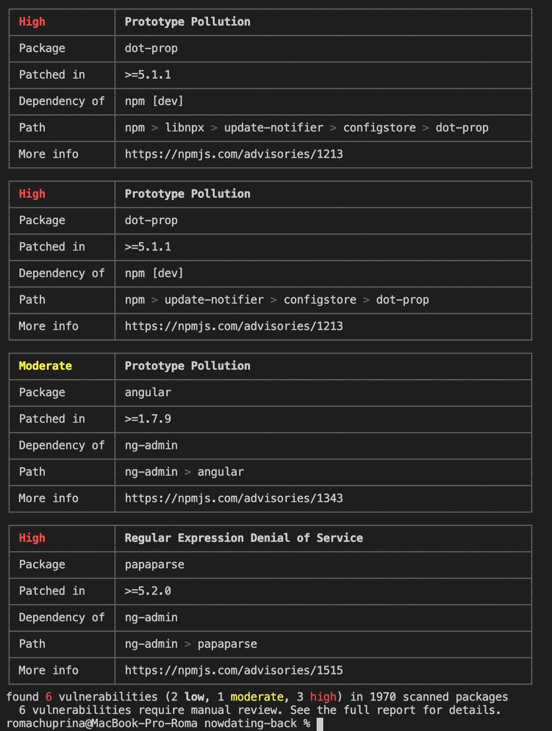The width and height of the screenshot is (552, 731).
Task: Click nowdating-back directory in the prompt
Action: tap(250, 724)
